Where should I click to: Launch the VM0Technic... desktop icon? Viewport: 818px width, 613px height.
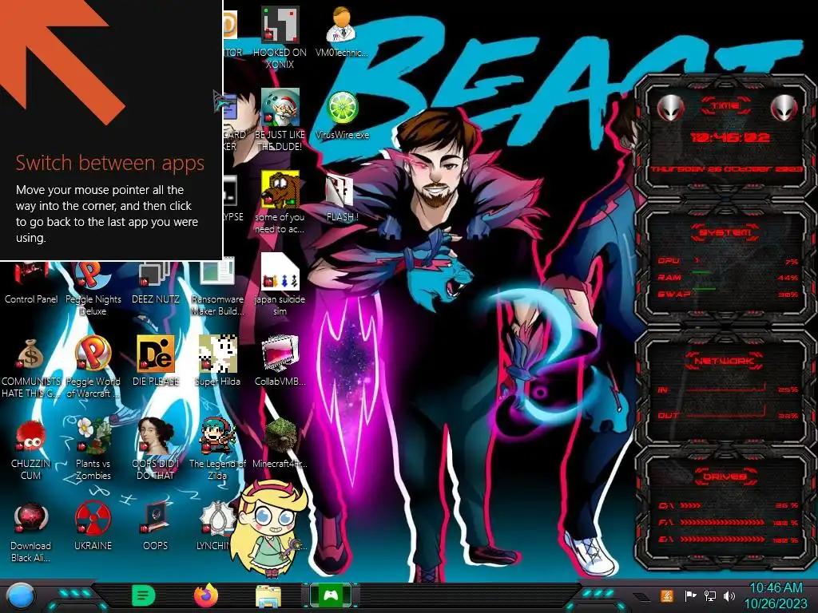342,25
